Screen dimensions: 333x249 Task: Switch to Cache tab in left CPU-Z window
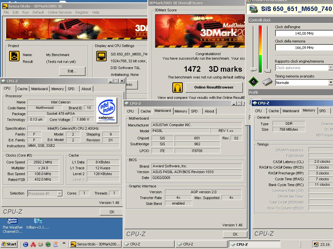tap(22, 89)
